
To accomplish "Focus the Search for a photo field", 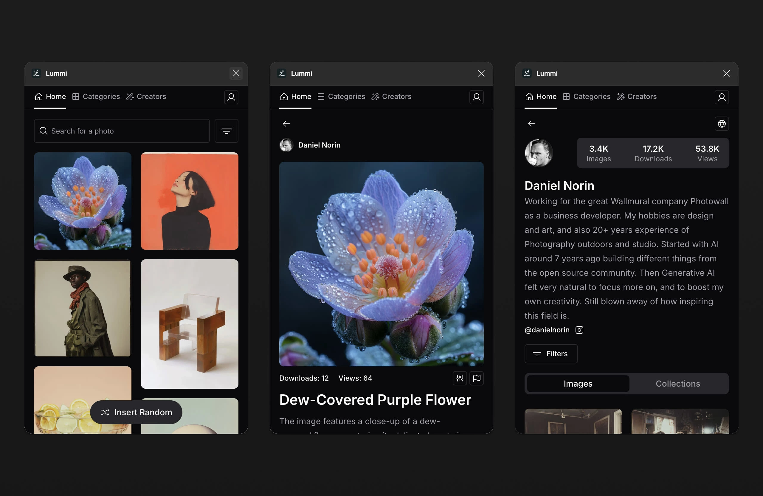I will click(122, 131).
